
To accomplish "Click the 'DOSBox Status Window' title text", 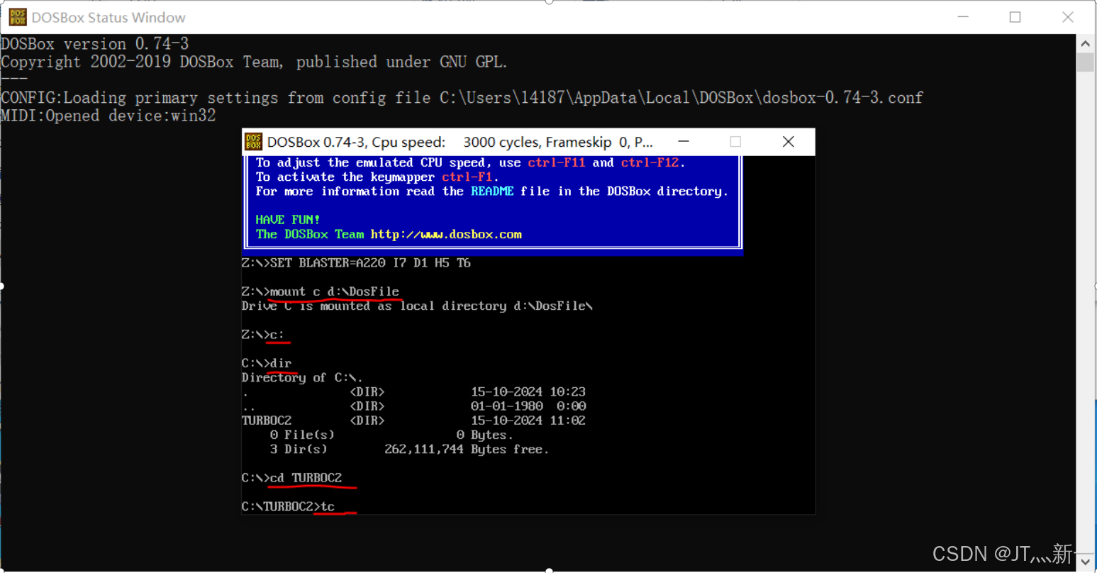I will 108,17.
